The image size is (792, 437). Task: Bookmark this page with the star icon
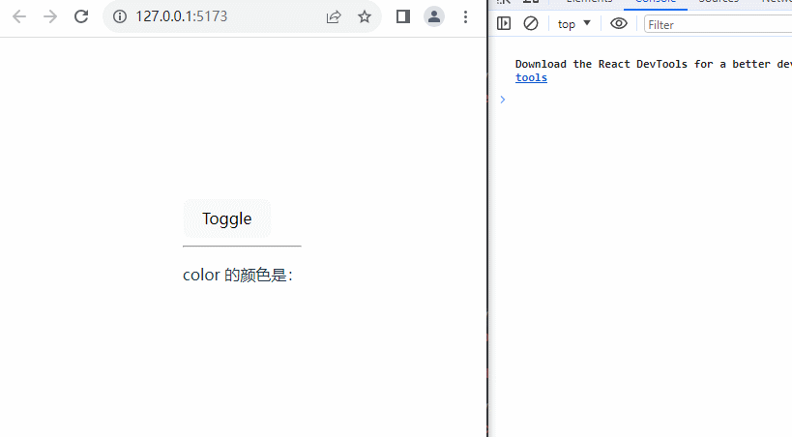click(x=365, y=16)
